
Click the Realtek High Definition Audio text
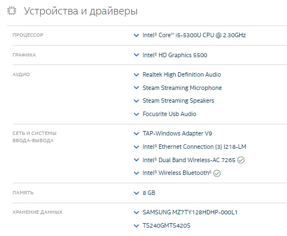tap(182, 74)
